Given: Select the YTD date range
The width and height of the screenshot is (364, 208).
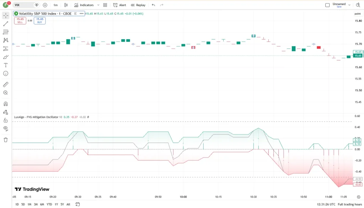Looking at the screenshot, I should [x=49, y=204].
